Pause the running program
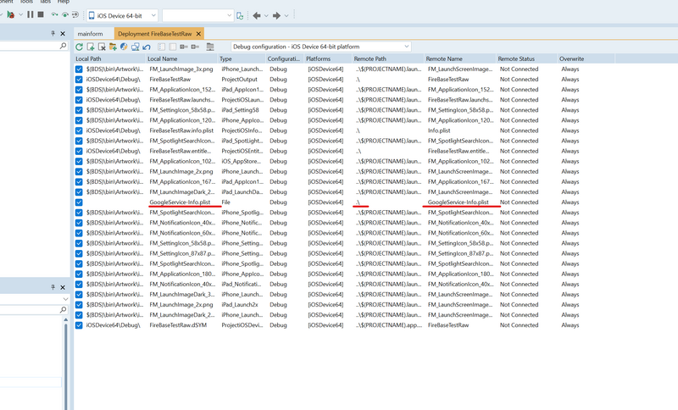 point(30,14)
